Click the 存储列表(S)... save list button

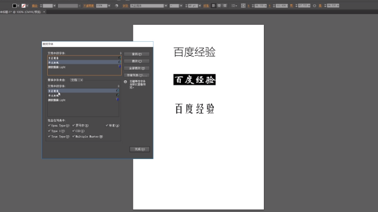(x=136, y=75)
